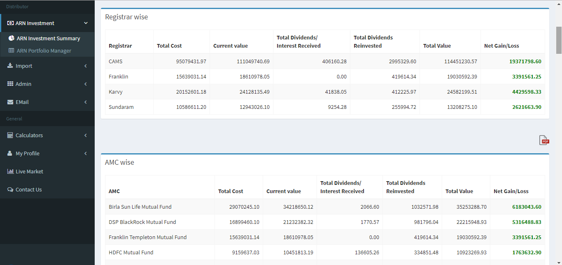
Task: Expand the Import submenu arrow
Action: [86, 66]
